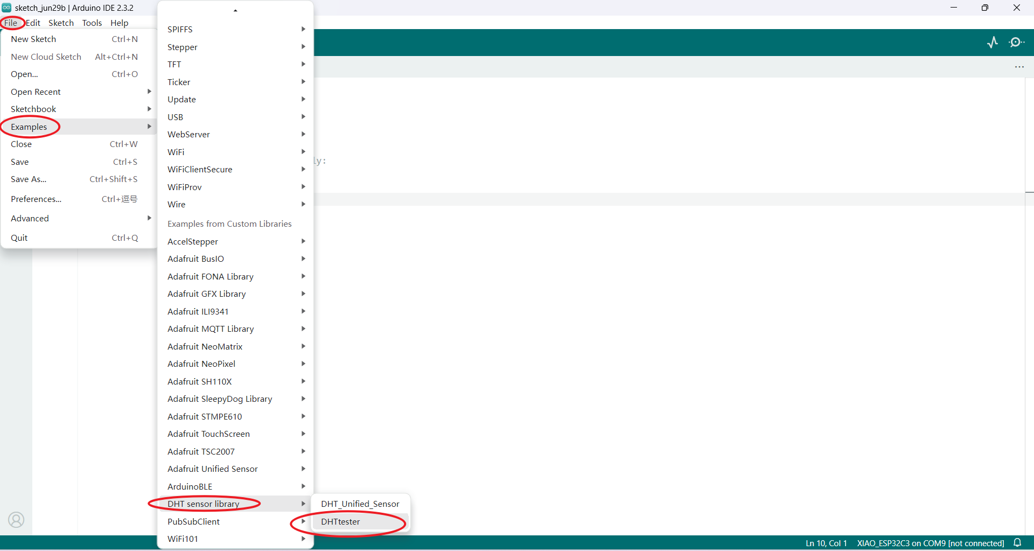
Task: Expand PubSubClient examples
Action: 235,521
